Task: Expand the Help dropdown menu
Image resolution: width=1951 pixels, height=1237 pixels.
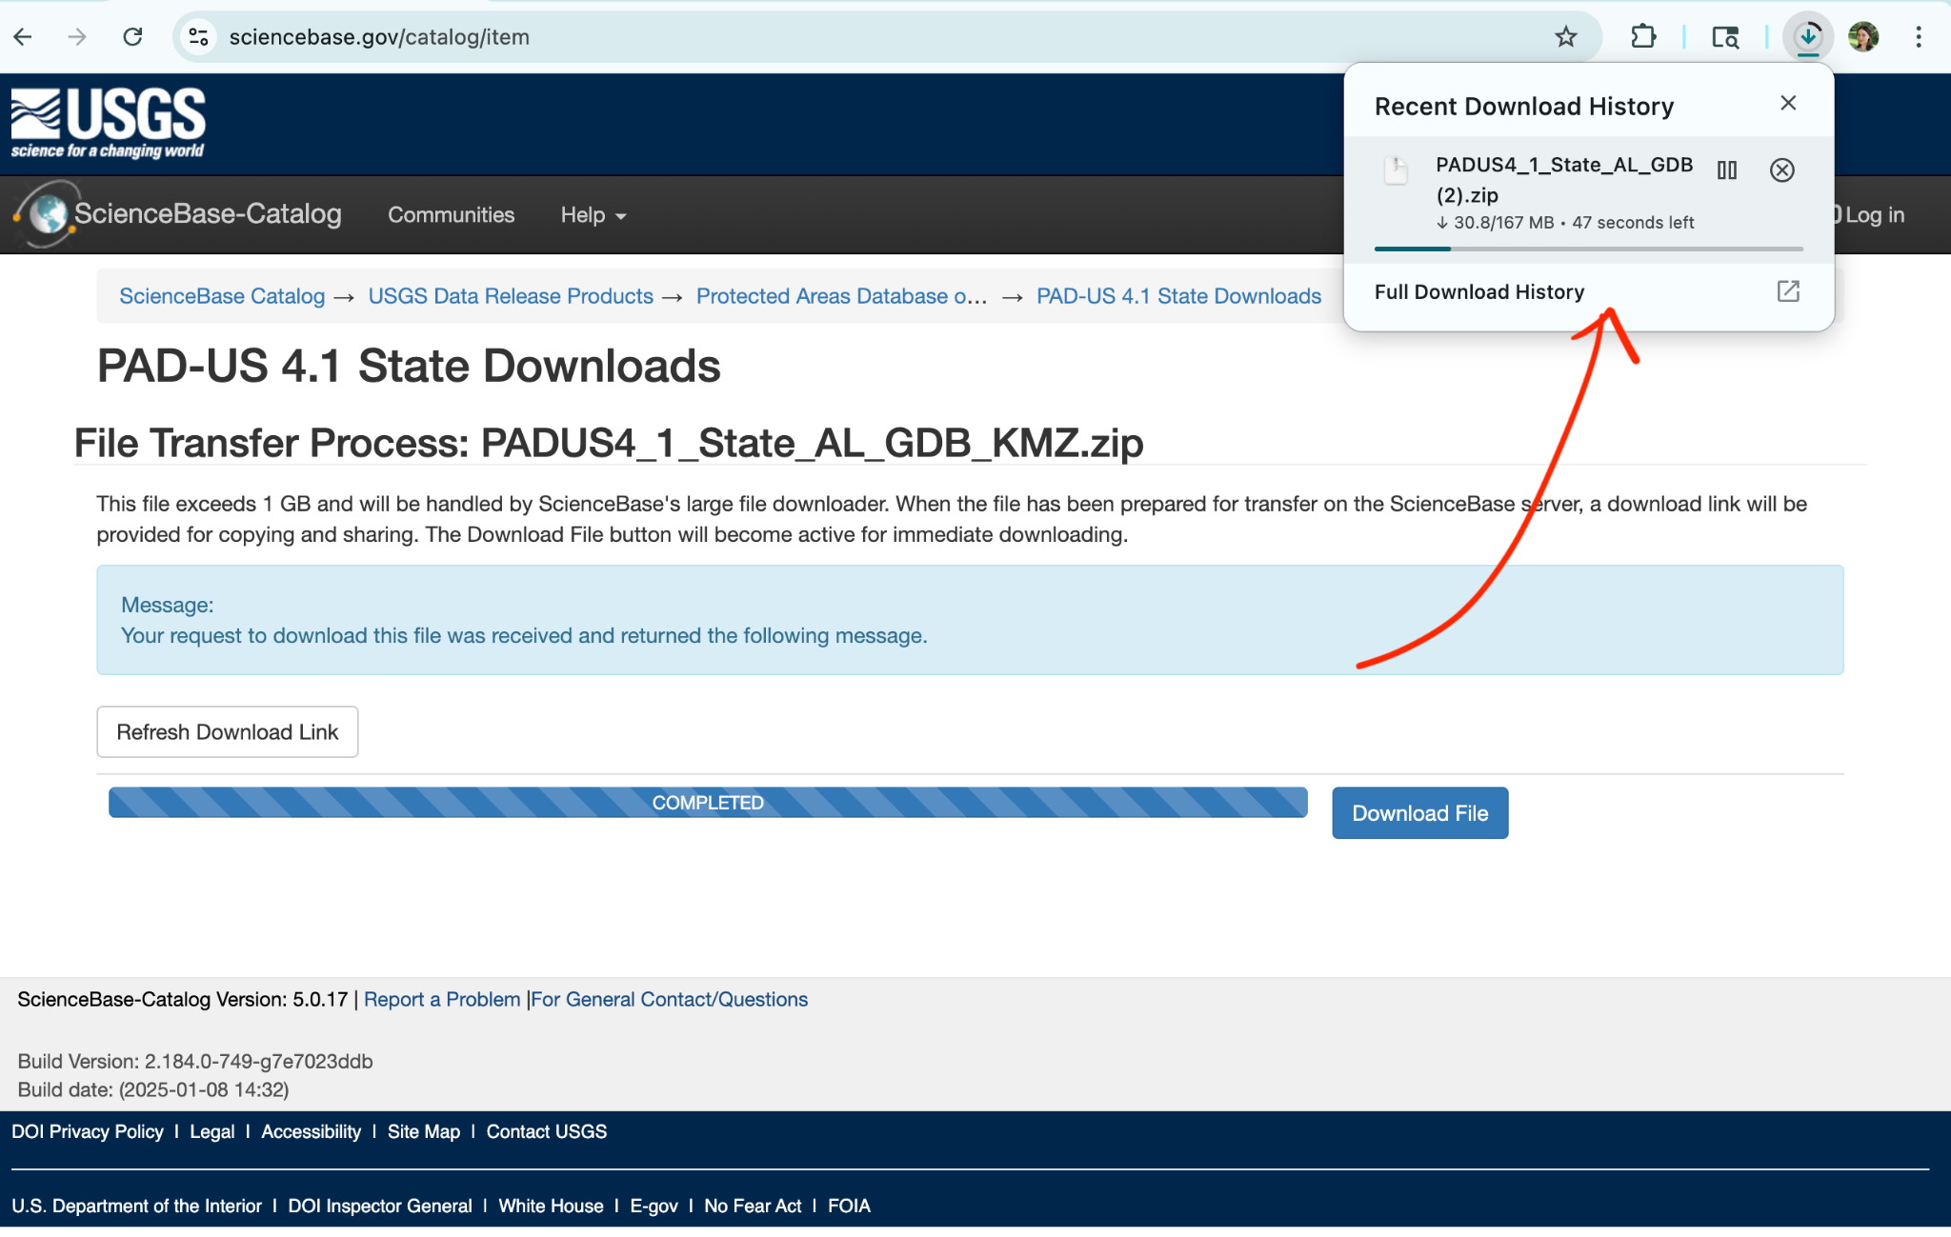Action: (593, 215)
